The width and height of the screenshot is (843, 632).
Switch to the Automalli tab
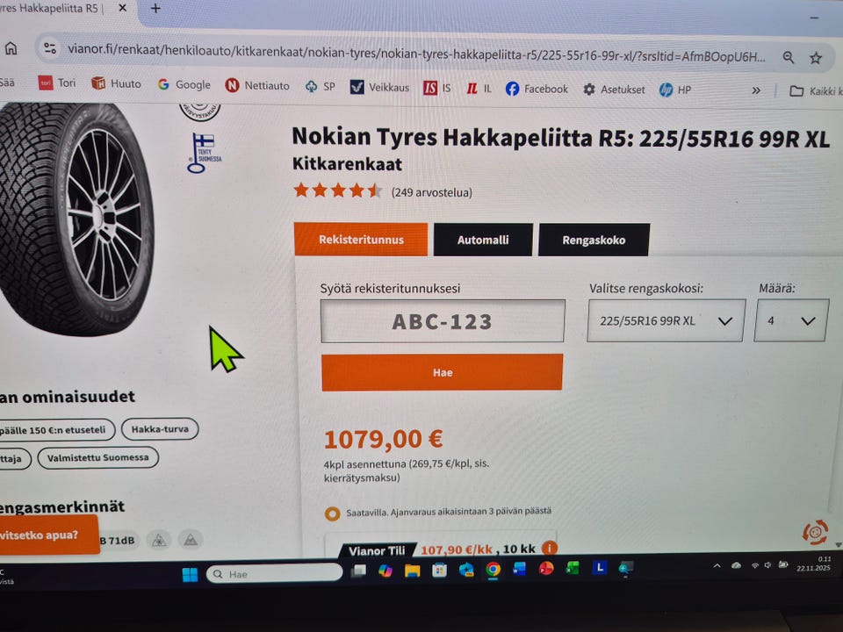pos(483,240)
